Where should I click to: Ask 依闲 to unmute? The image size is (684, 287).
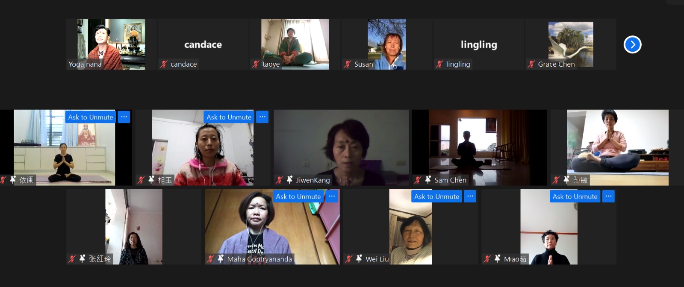(x=91, y=117)
